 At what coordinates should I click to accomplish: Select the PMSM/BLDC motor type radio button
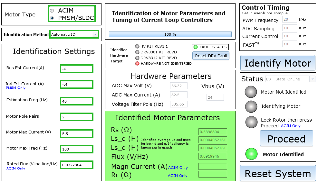(52, 18)
